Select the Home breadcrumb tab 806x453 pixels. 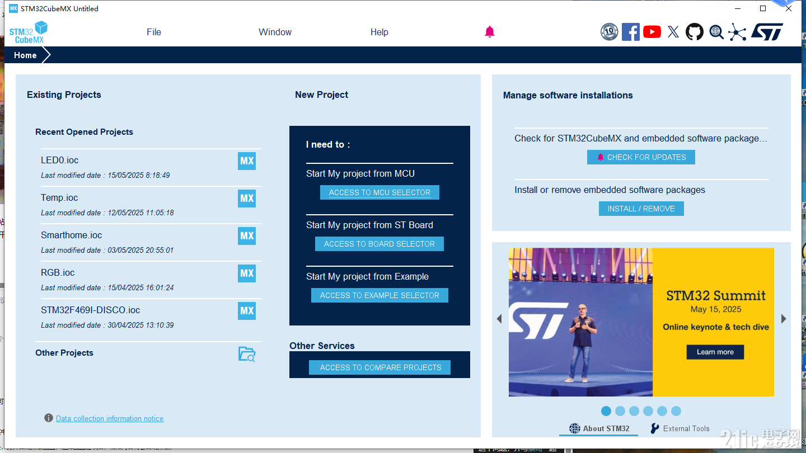(26, 55)
